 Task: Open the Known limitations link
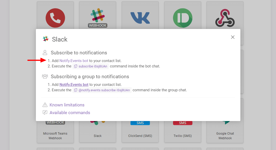[67, 105]
